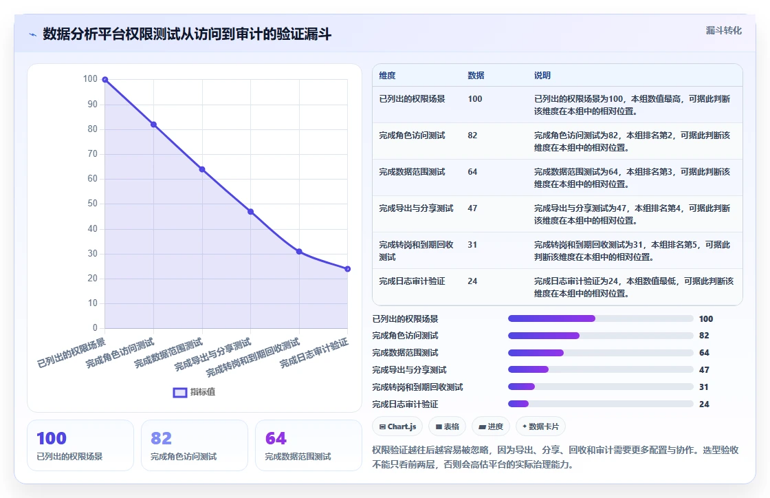Click the chart data point at value 31
770x498 pixels.
click(x=299, y=252)
